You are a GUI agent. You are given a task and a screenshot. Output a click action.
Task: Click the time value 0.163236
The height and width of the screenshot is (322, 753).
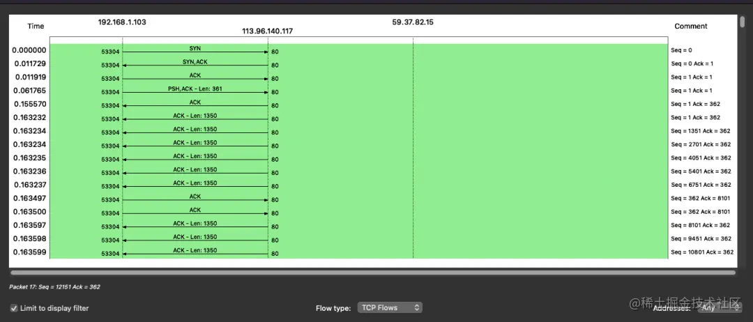tap(30, 171)
